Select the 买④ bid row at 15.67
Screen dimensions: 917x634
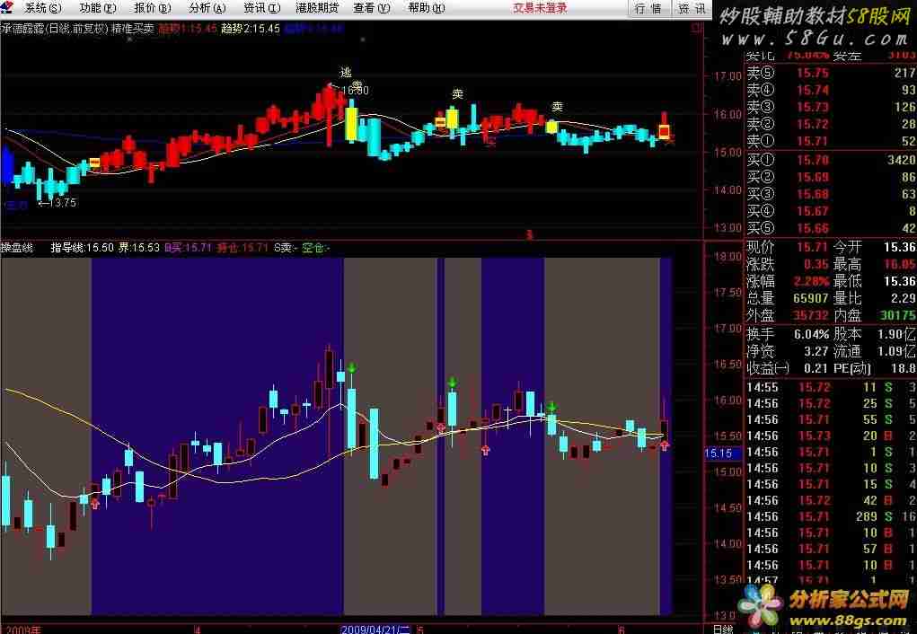[x=831, y=210]
